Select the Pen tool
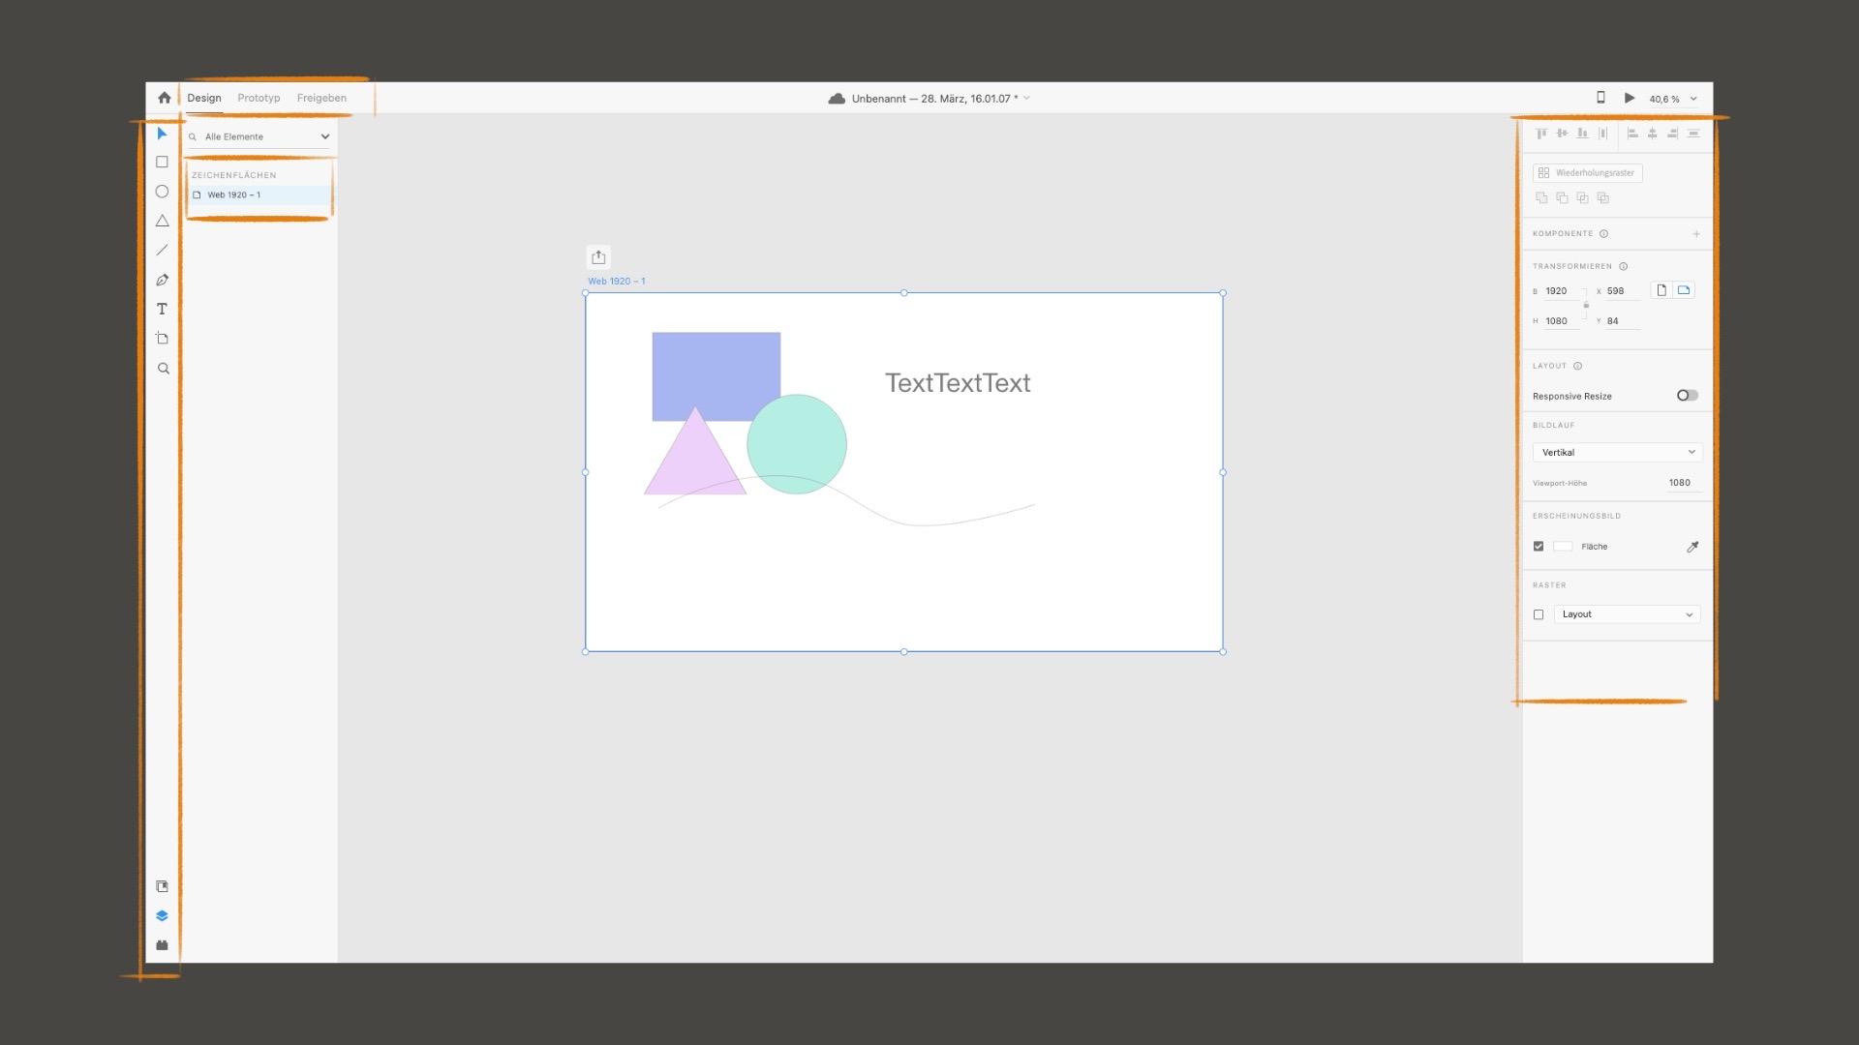This screenshot has height=1045, width=1859. [x=162, y=280]
